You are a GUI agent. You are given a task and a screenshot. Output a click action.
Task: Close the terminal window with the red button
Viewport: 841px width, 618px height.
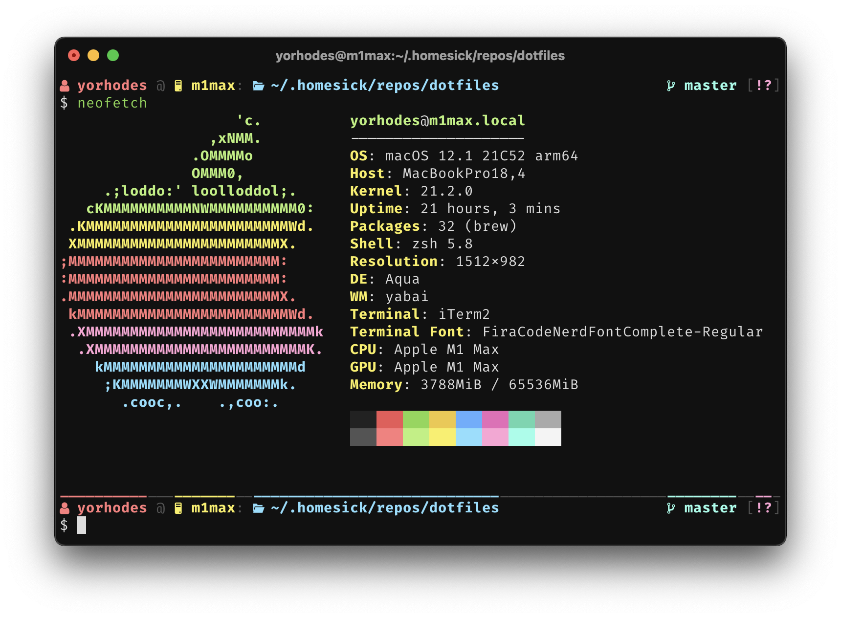click(74, 55)
